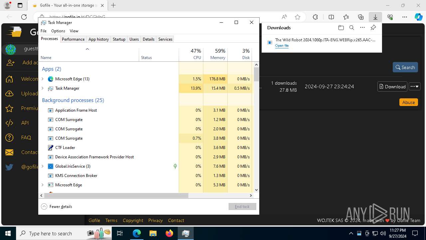Open Gofile API code icon
426x240 pixels.
(9, 123)
